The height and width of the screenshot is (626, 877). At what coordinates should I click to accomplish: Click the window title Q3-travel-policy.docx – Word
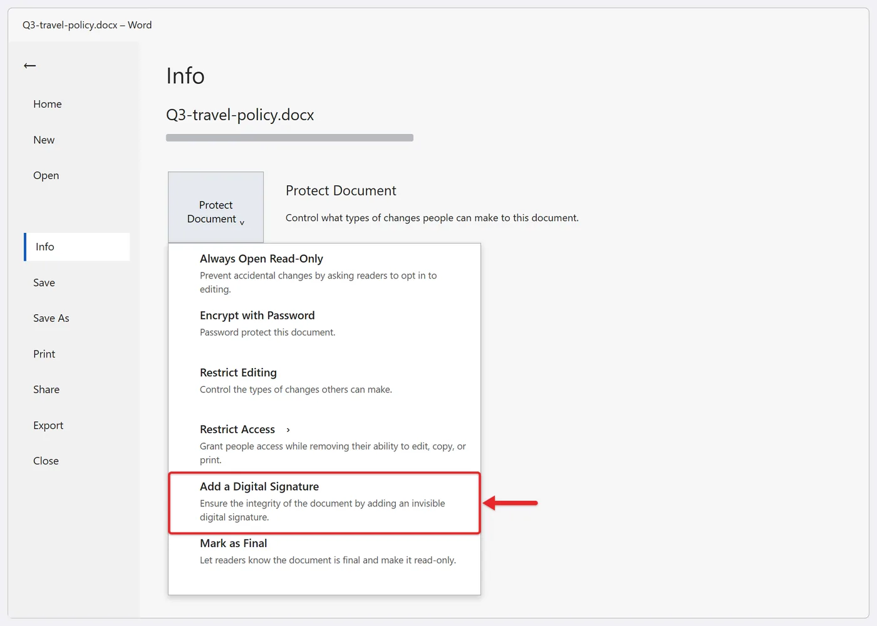click(x=87, y=25)
